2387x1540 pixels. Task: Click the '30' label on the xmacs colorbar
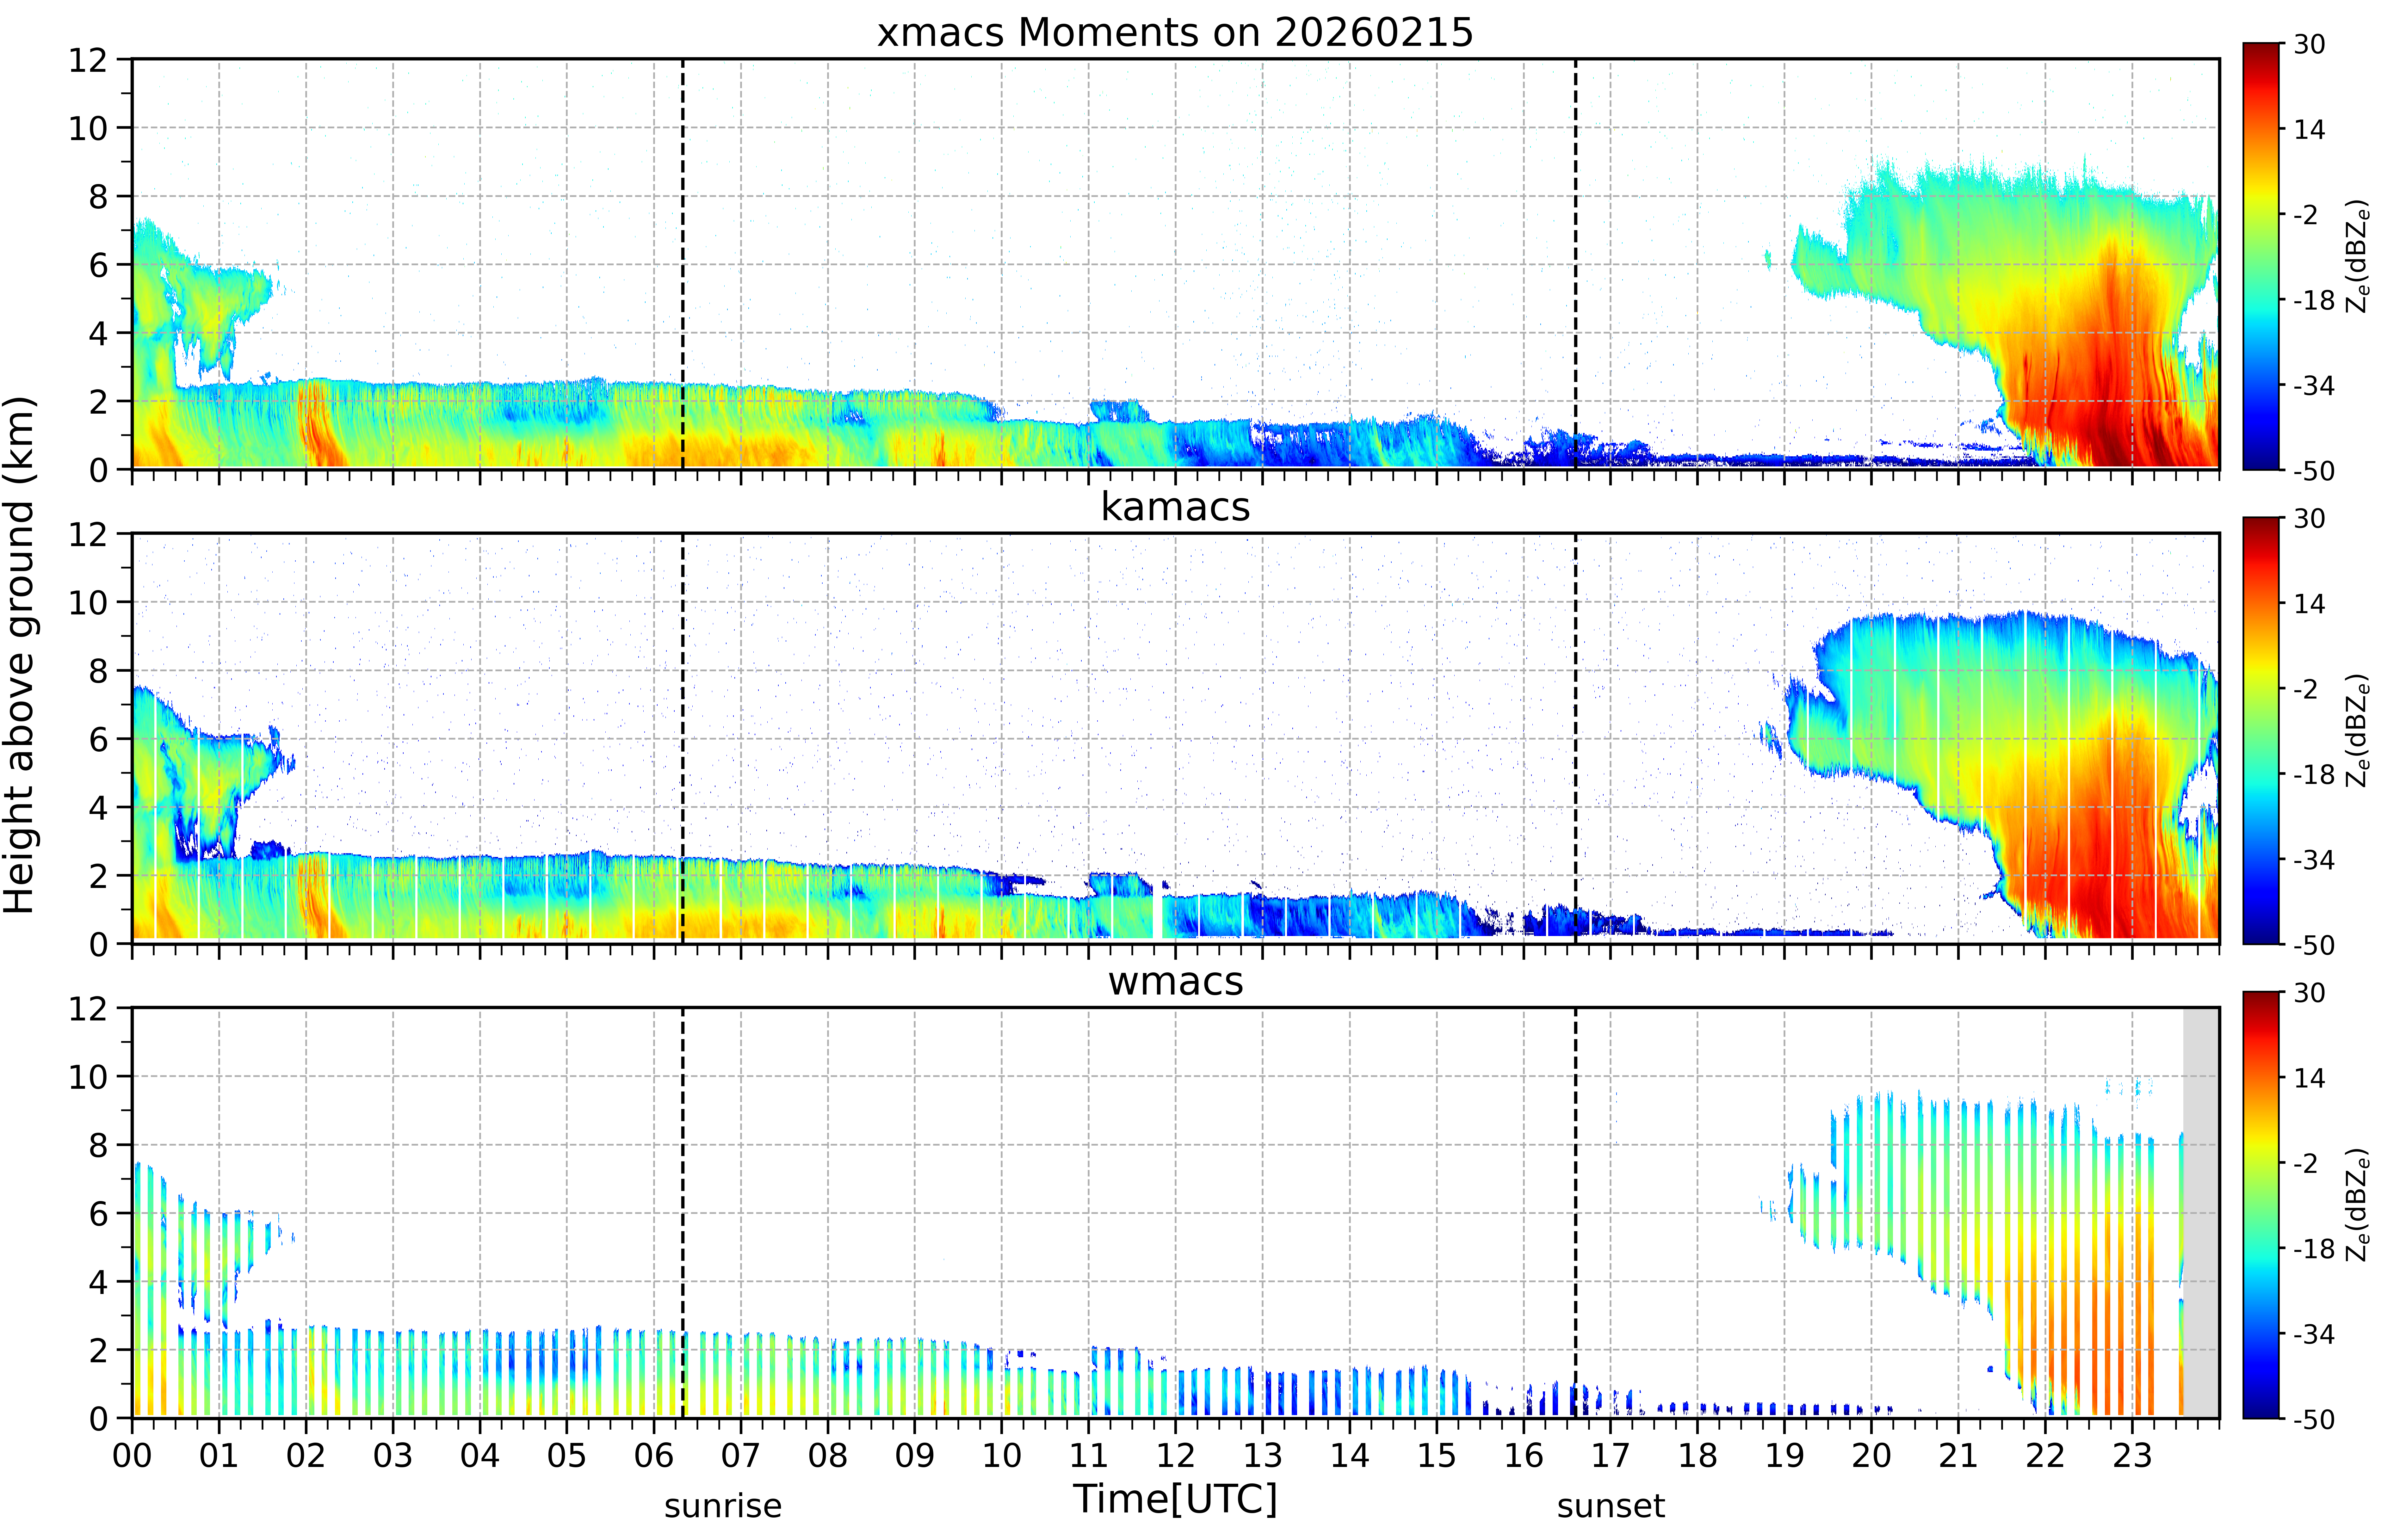point(2309,44)
